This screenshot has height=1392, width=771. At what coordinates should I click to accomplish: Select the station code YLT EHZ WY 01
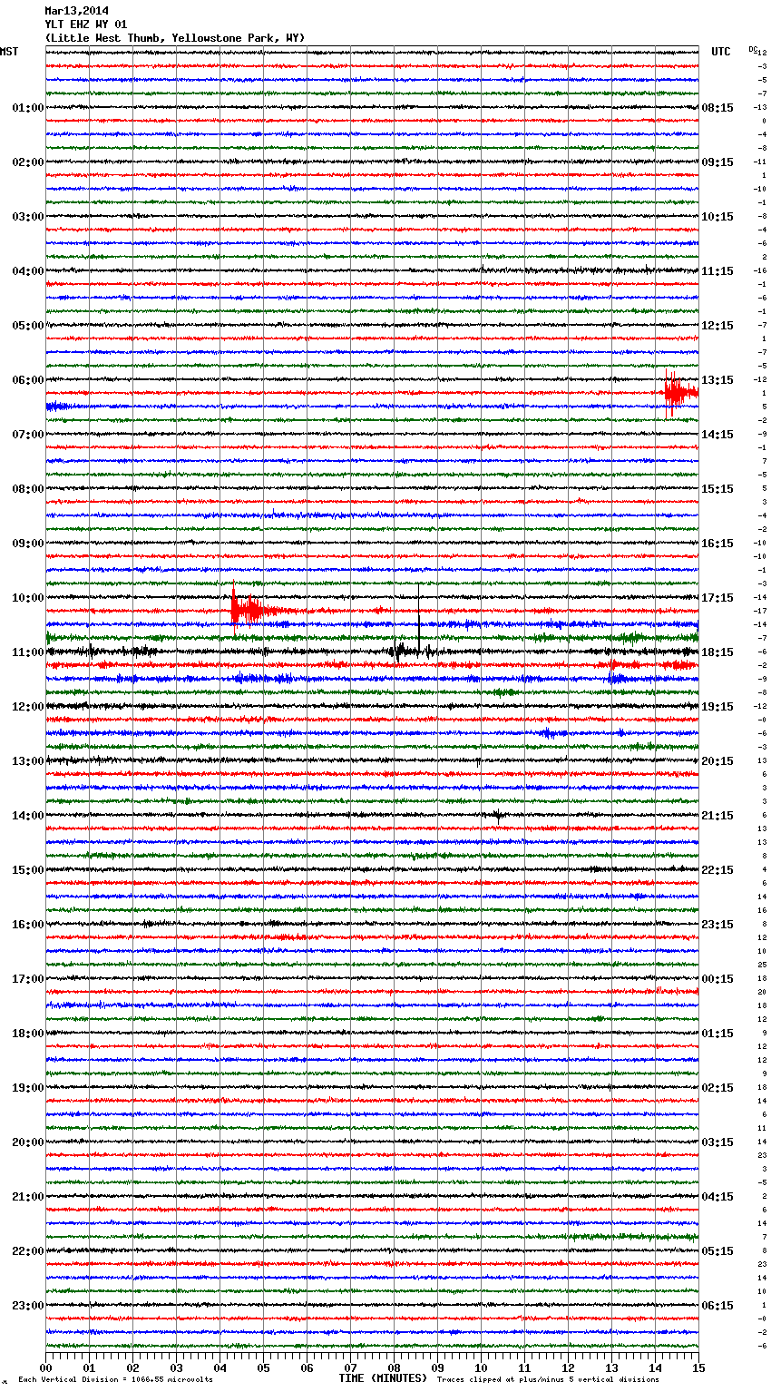click(86, 25)
